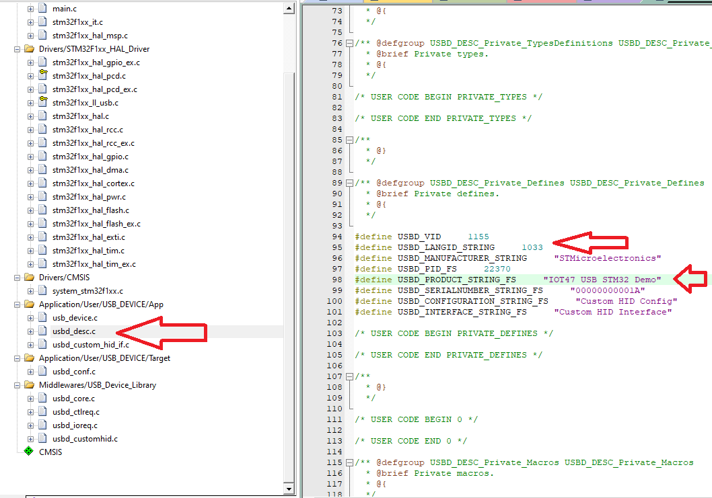Select stm32f1xx_hal_gpio.c in project tree

(90, 157)
